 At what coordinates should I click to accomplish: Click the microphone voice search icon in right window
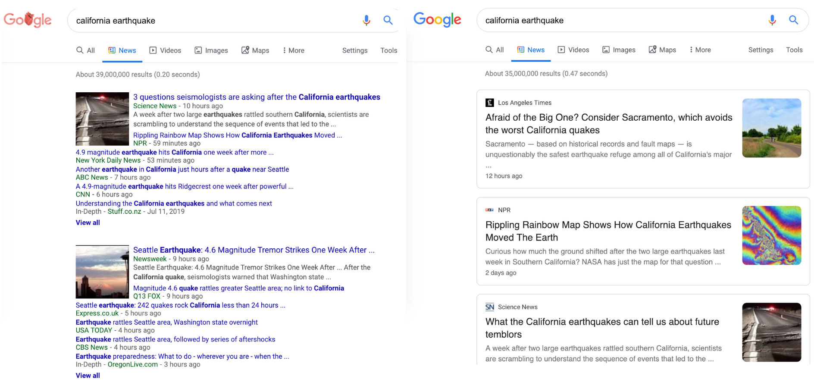(772, 20)
